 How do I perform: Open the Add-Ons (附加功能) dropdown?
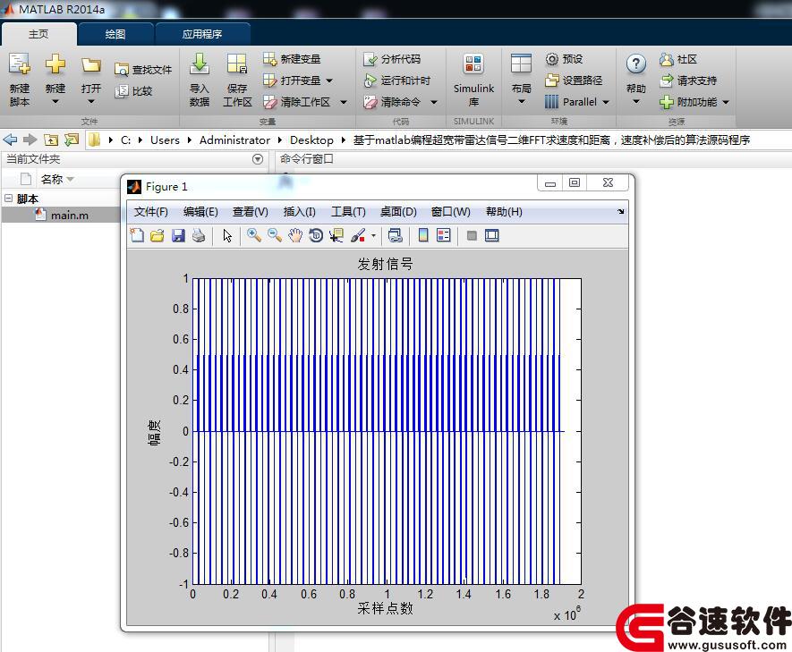[x=726, y=102]
